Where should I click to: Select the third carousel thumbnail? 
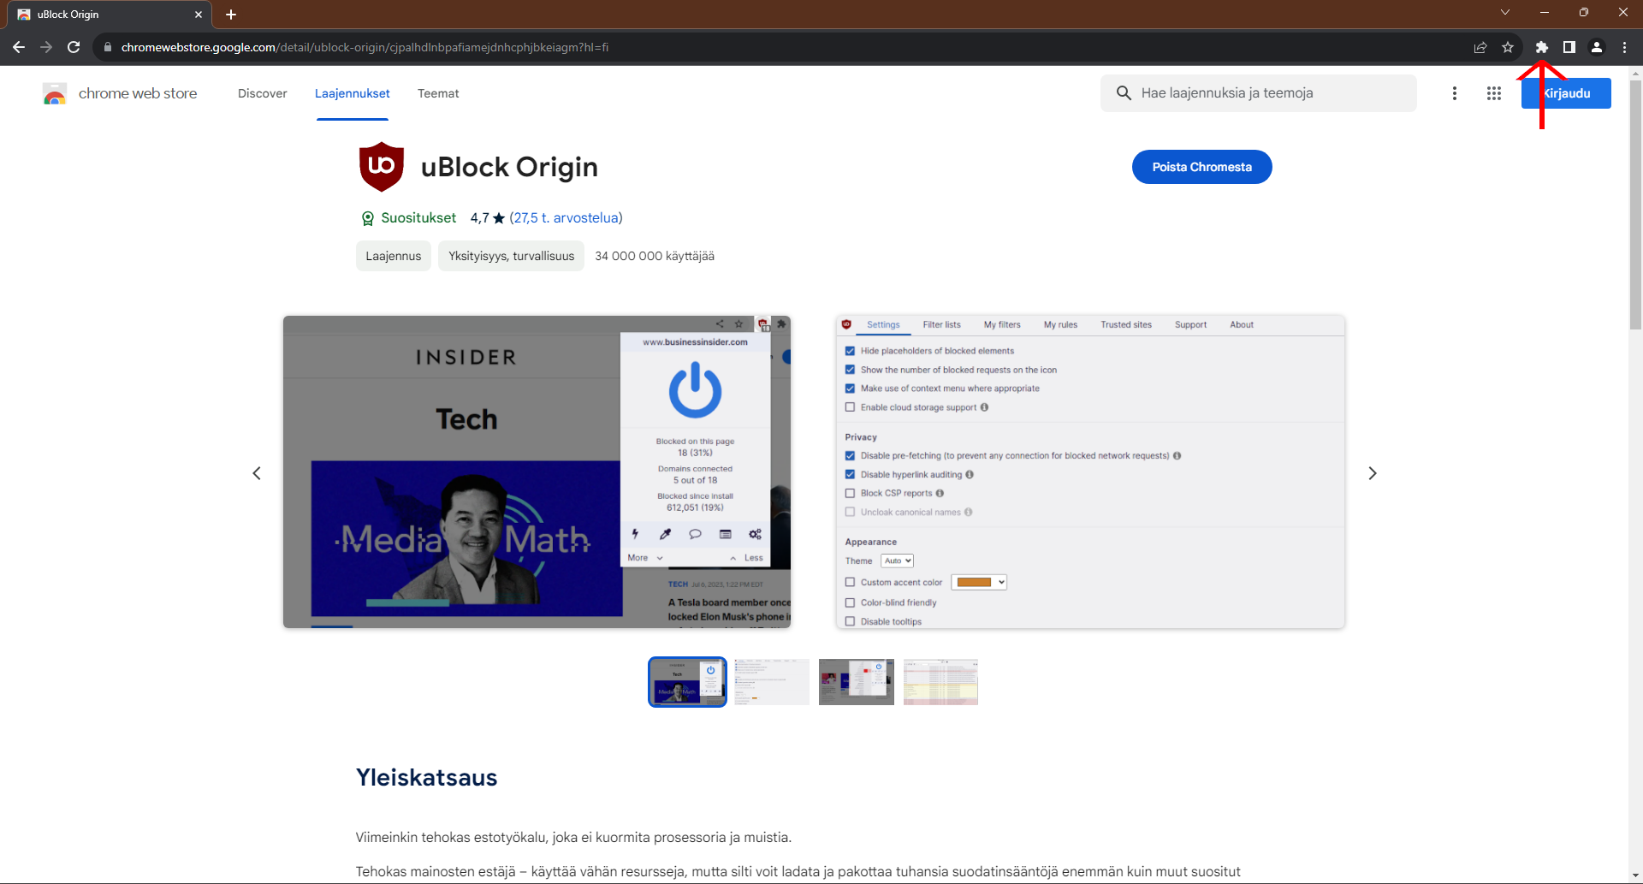coord(857,682)
